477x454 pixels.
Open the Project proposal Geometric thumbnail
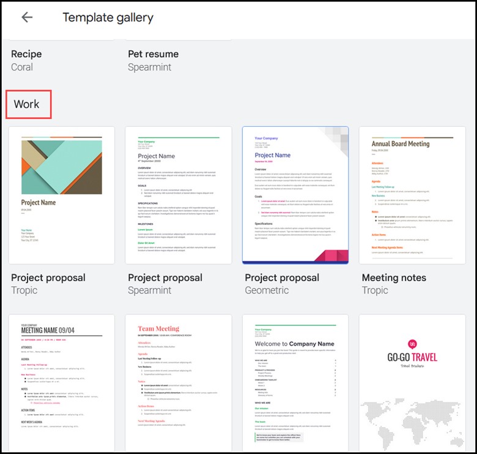(295, 195)
